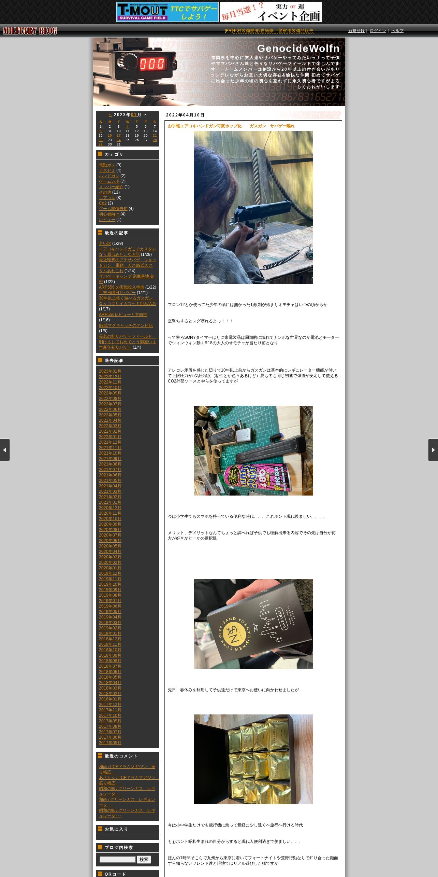The image size is (438, 877).
Task: Open archive 2017年05月
Action: [110, 743]
